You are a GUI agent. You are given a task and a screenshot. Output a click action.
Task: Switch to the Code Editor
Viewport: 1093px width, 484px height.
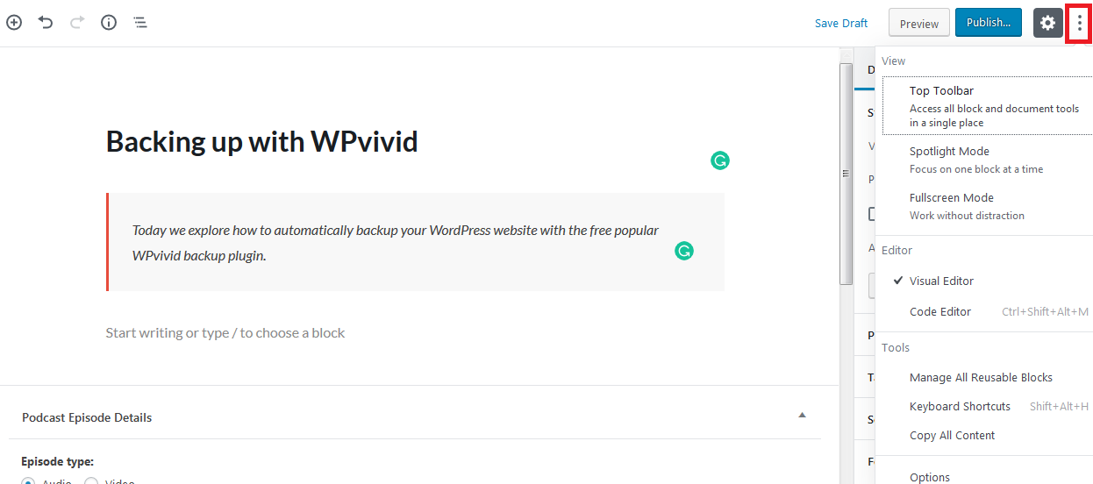tap(940, 311)
